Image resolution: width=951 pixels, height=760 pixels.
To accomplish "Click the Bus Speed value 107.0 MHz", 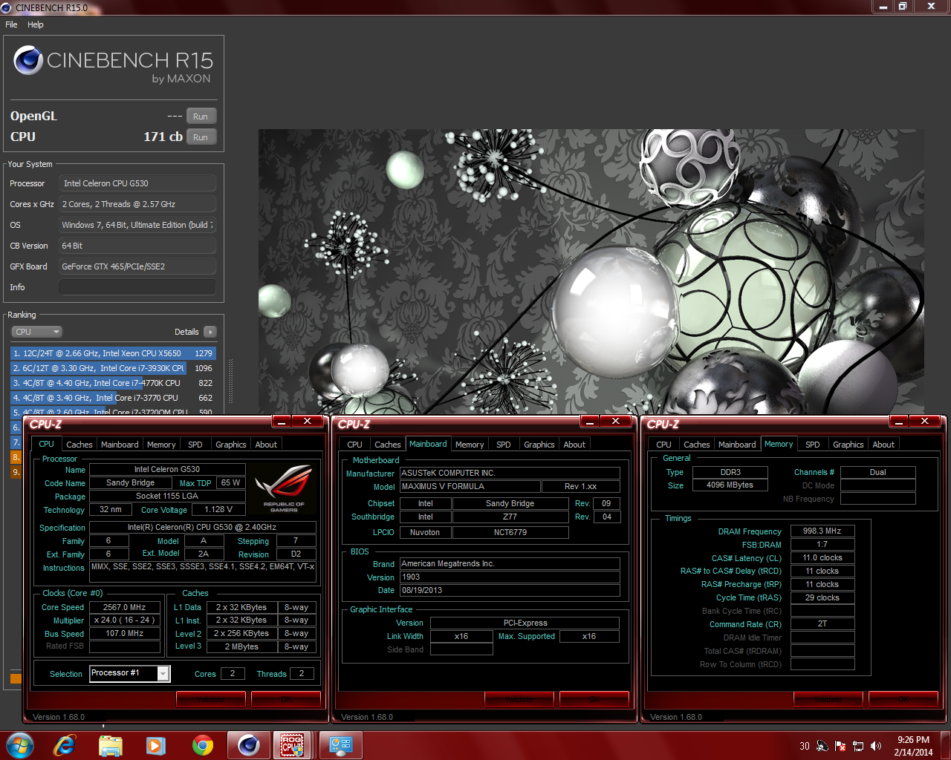I will tap(124, 634).
